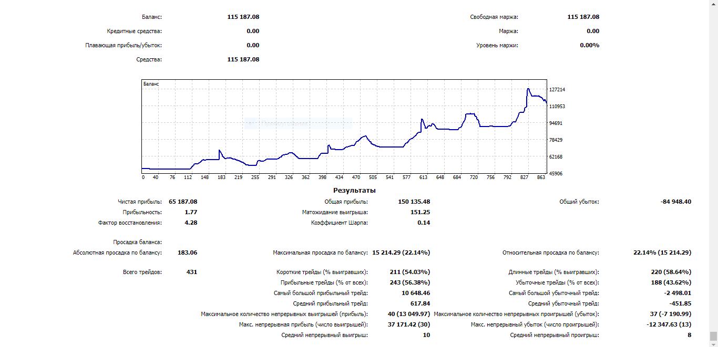Click the 'Самый большой убыточный трейд:' label

(x=554, y=293)
